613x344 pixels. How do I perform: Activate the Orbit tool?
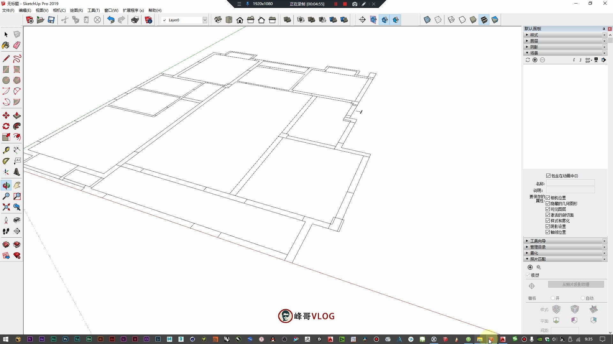point(6,185)
